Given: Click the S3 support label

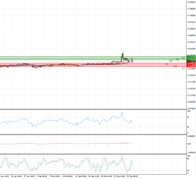Looking at the screenshot, I should pos(183,68).
